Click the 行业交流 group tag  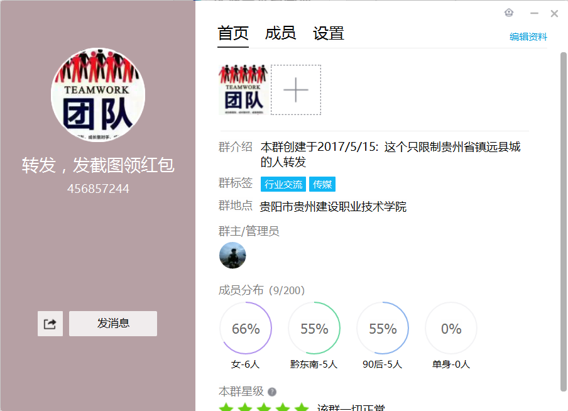pyautogui.click(x=283, y=184)
